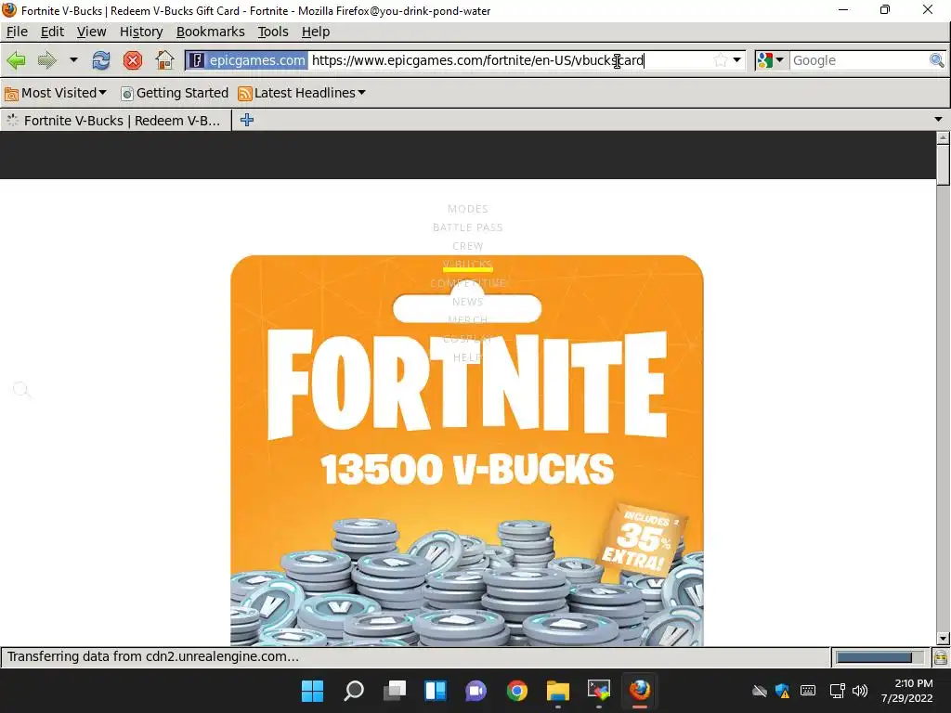This screenshot has width=951, height=713.
Task: Open the clock showing 2:10 PM
Action: [907, 691]
